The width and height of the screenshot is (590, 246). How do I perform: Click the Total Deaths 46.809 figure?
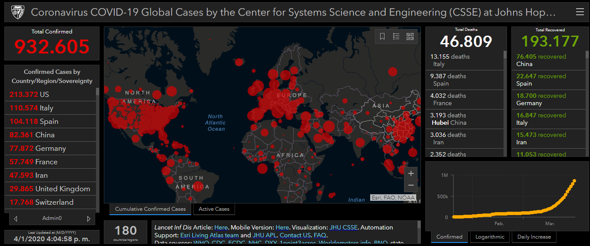[x=466, y=41]
